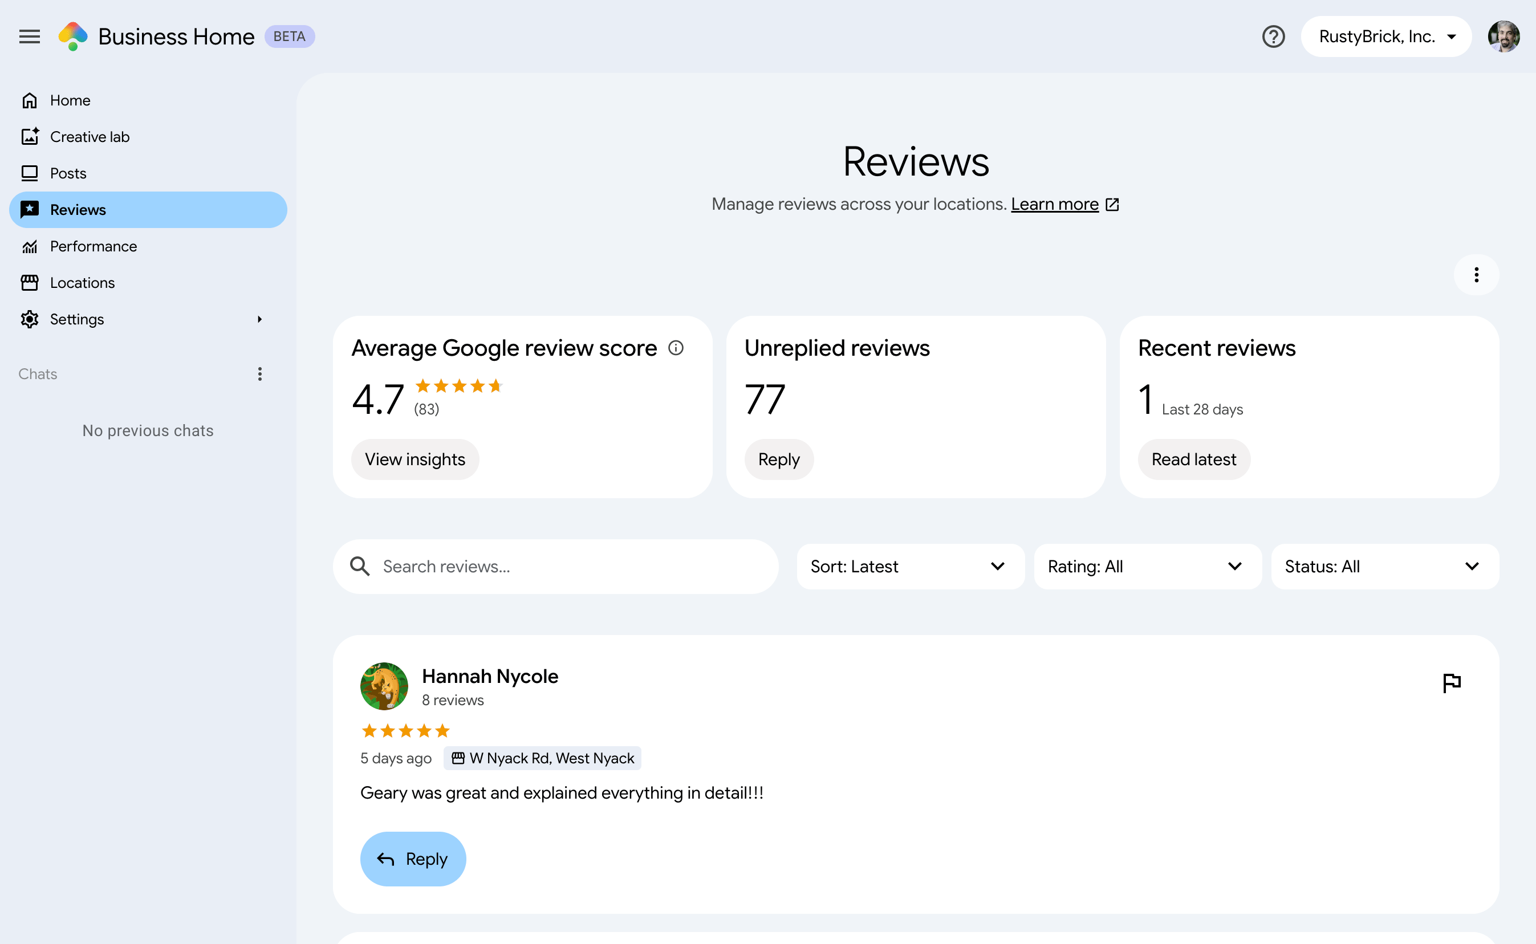Open Creative lab from the sidebar

[x=148, y=137]
